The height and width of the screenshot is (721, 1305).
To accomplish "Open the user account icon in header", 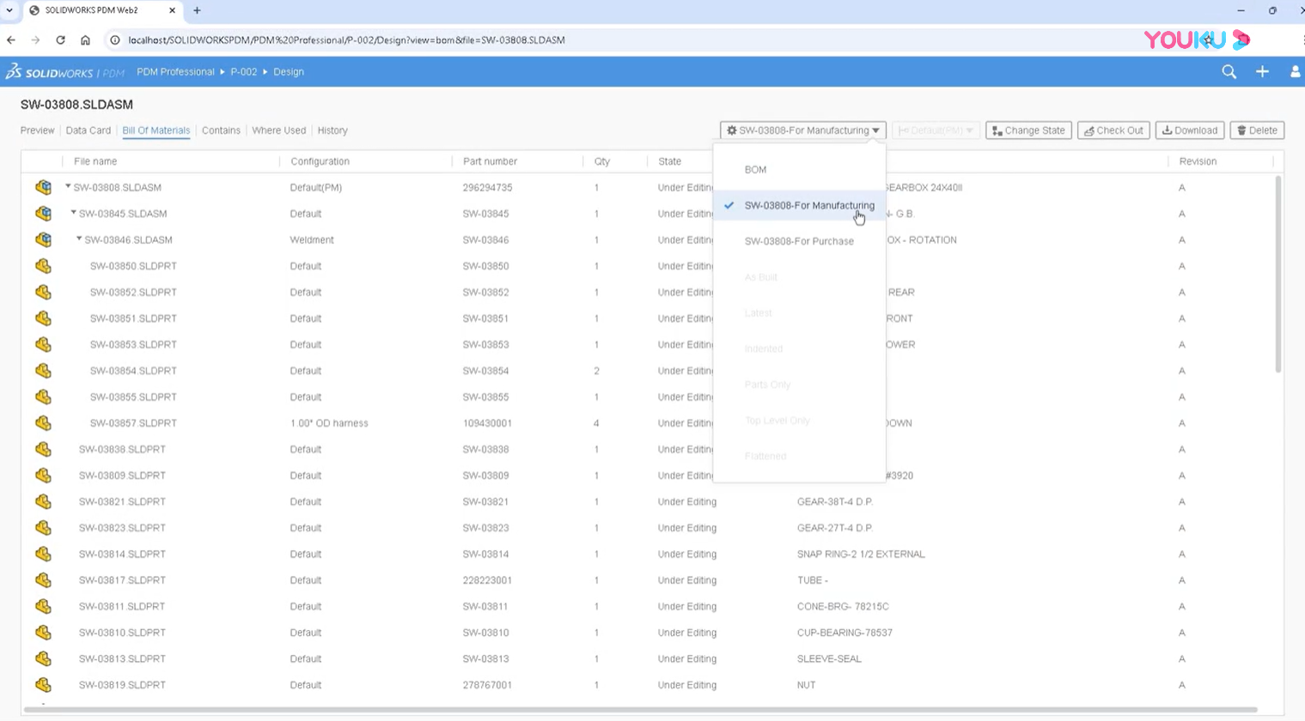I will click(1296, 72).
